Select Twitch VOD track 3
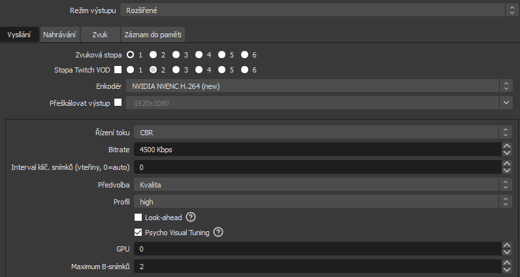 coord(176,70)
